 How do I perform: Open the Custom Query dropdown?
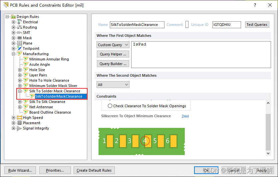(x=113, y=45)
